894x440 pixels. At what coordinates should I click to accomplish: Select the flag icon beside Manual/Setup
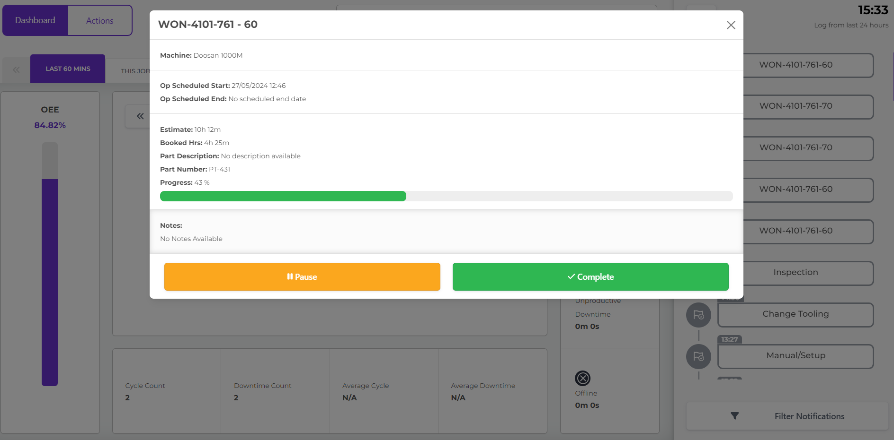click(x=698, y=356)
